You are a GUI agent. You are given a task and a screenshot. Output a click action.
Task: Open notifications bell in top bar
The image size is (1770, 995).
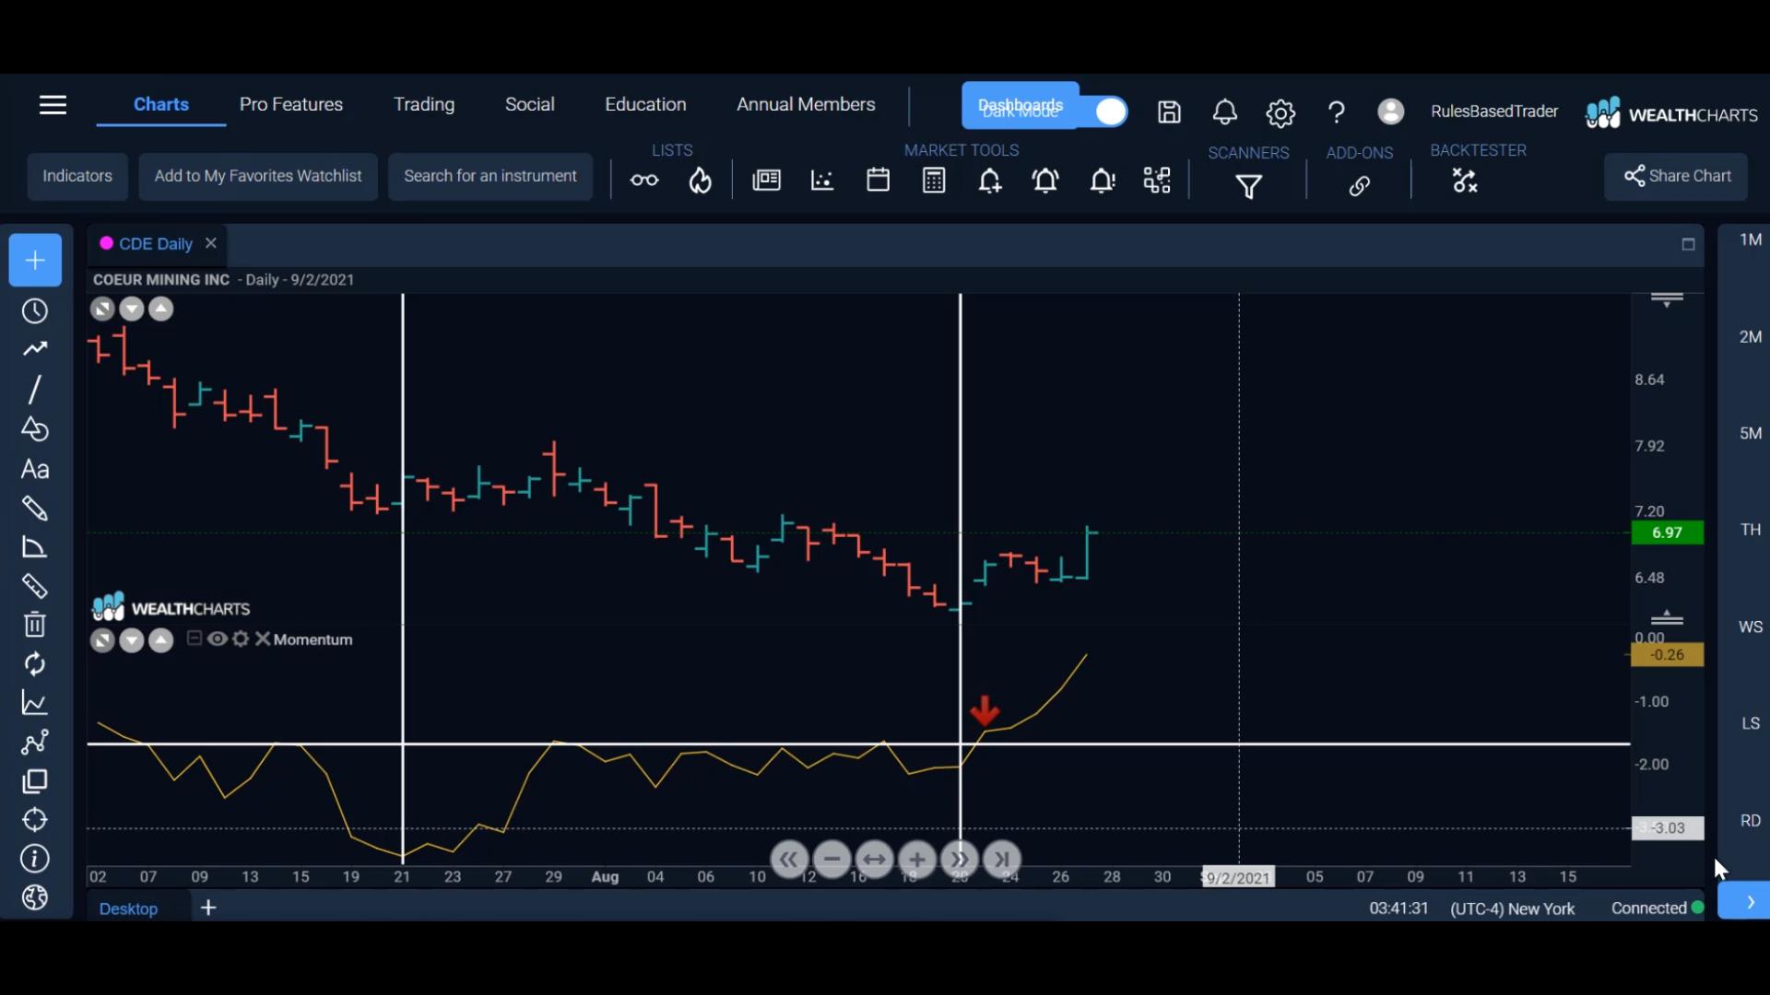tap(1224, 112)
